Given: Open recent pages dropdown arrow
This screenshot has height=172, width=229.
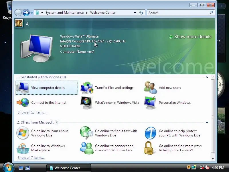Looking at the screenshot, I should coord(32,13).
